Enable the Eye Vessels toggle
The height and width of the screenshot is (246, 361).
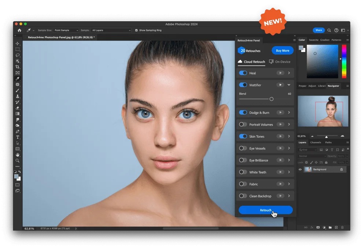tap(243, 148)
